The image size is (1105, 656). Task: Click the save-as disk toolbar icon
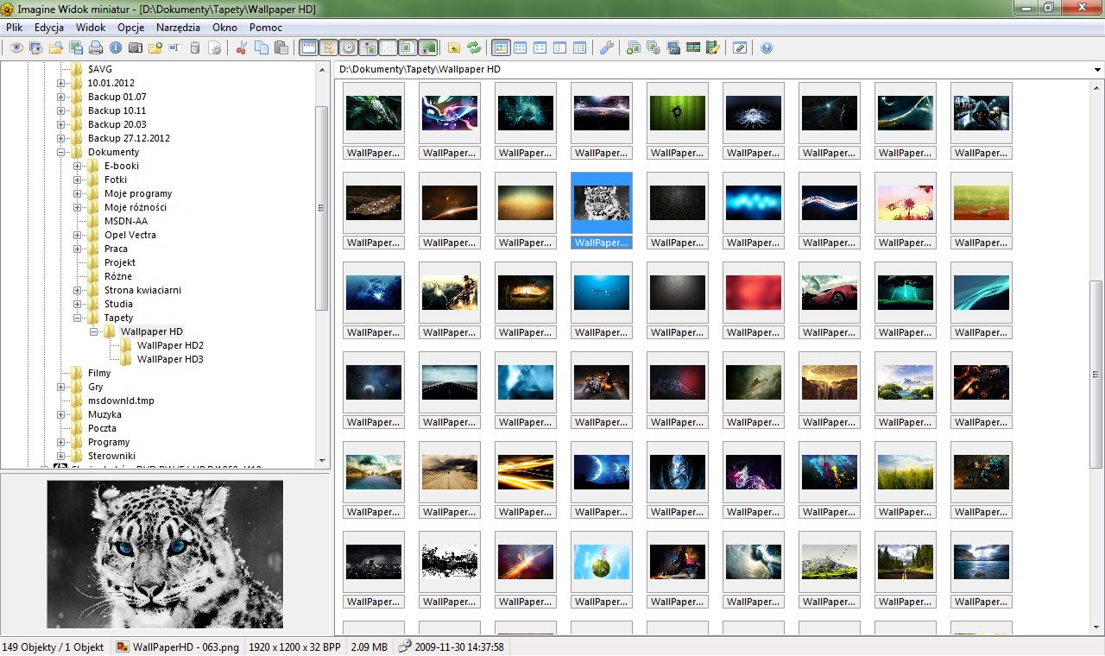tap(76, 47)
